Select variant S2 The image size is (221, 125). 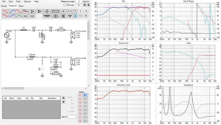point(80,98)
